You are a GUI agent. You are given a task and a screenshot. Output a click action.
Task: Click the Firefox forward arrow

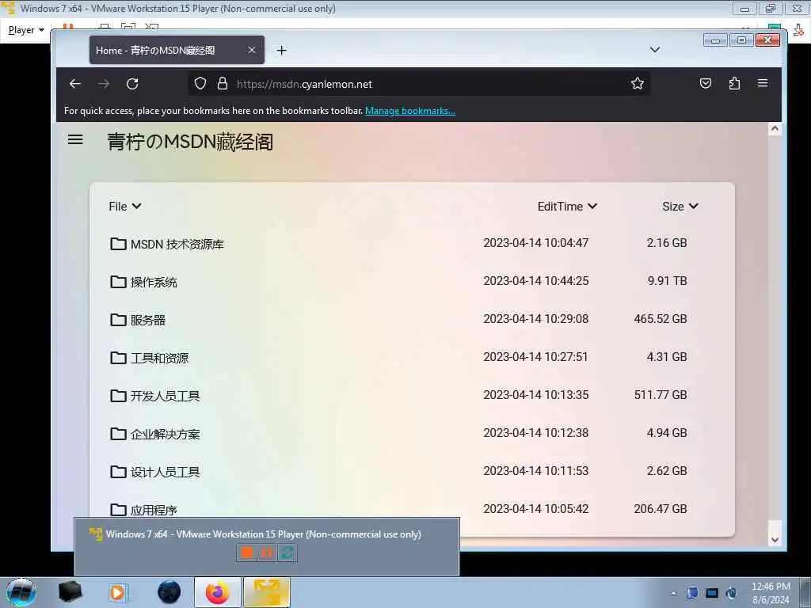pos(104,84)
